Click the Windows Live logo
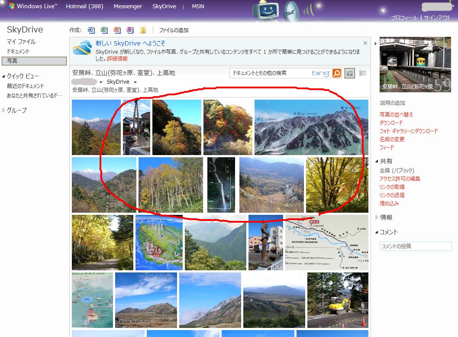Screen dimensions: 458x337 [x=33, y=6]
